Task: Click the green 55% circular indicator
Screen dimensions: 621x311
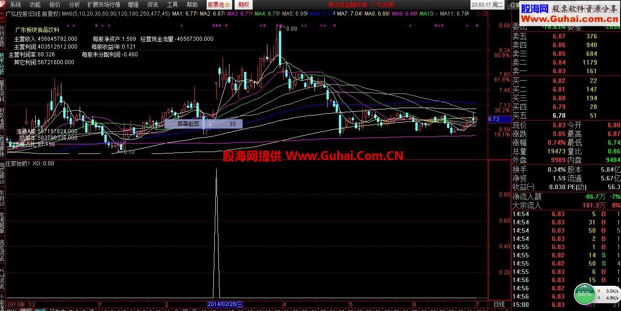Action: [584, 294]
